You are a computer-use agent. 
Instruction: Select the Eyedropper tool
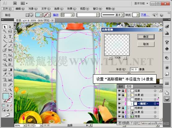tap(5, 74)
